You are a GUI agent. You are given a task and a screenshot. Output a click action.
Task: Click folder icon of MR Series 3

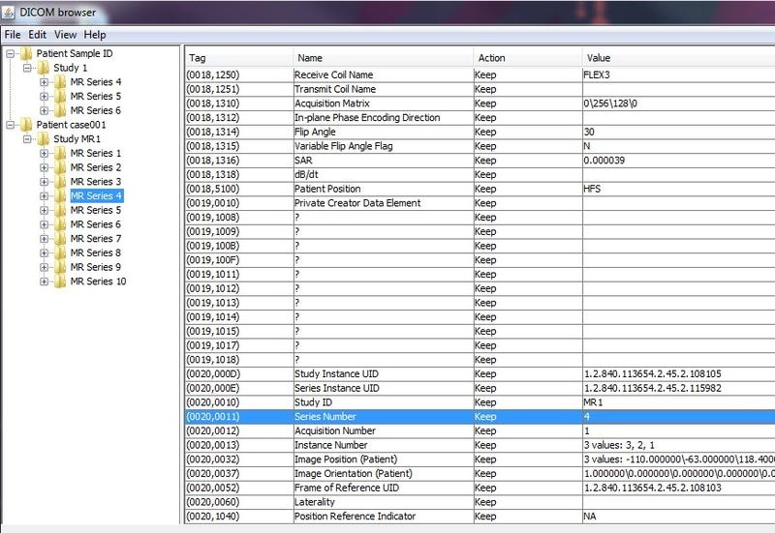(x=60, y=182)
